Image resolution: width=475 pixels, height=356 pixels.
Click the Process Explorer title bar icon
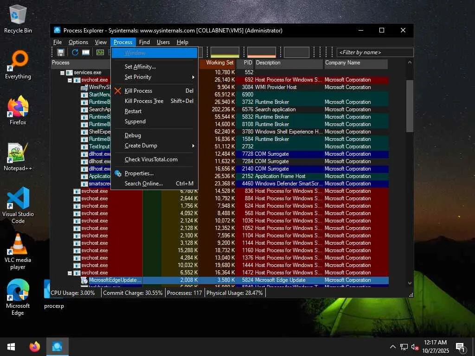point(57,30)
